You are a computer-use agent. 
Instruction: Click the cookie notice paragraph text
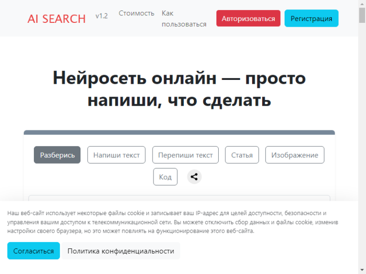[173, 222]
